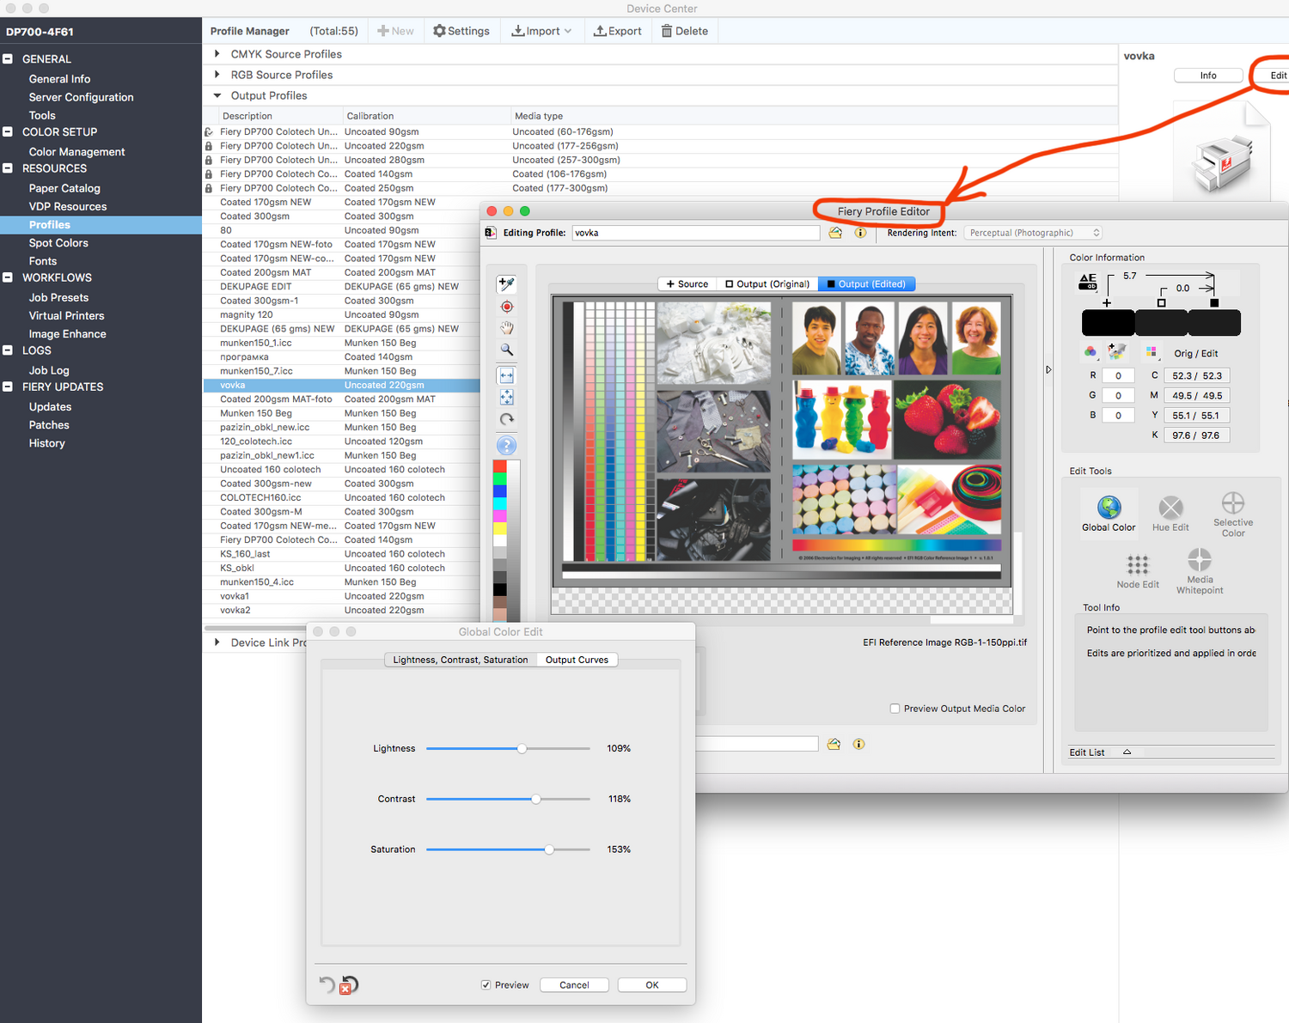1289x1023 pixels.
Task: Click the Cancel button in Global Color Edit
Action: click(574, 985)
